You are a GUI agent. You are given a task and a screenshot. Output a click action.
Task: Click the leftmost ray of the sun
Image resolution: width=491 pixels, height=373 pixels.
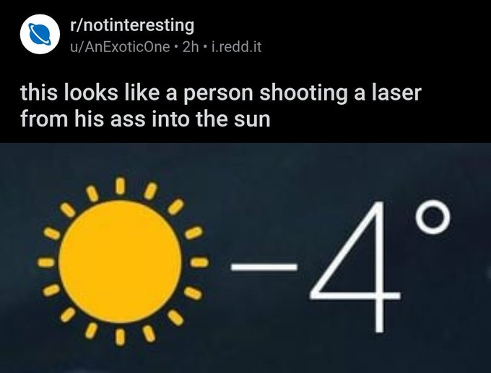coord(46,262)
